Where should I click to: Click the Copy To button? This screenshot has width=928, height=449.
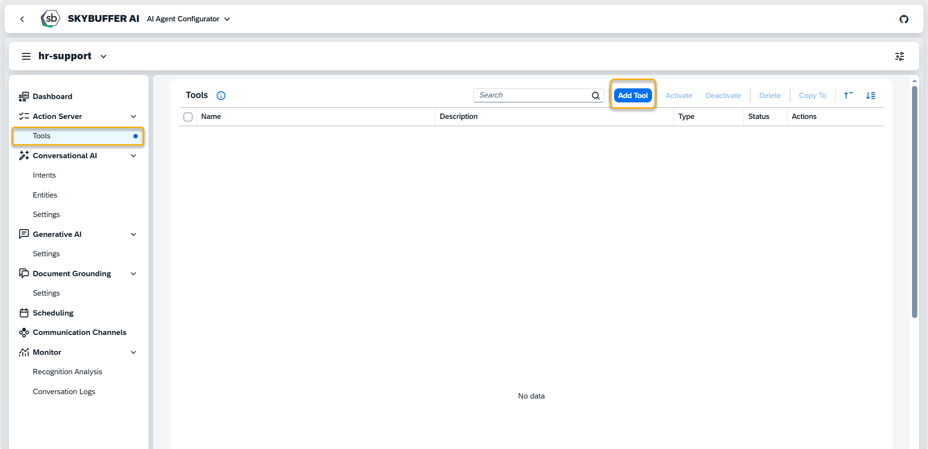(812, 96)
